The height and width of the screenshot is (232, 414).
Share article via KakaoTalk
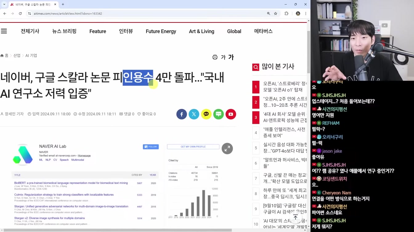[206, 114]
